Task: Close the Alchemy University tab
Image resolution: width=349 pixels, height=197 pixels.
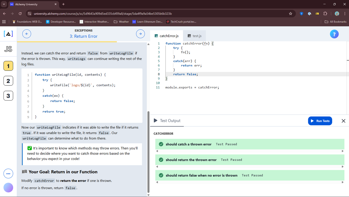Action: [x=56, y=4]
